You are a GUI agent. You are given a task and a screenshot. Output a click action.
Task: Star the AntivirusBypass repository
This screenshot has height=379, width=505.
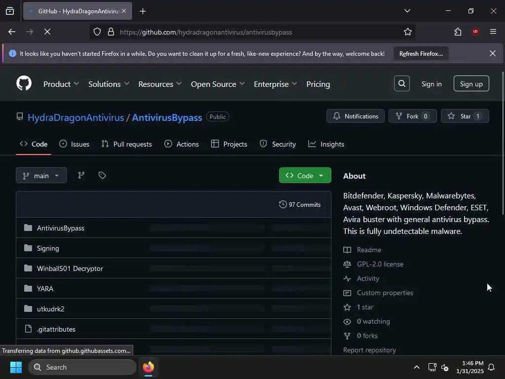pyautogui.click(x=465, y=116)
